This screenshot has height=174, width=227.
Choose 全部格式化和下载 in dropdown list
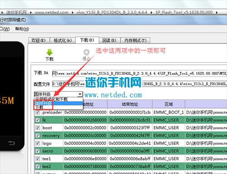point(59,99)
